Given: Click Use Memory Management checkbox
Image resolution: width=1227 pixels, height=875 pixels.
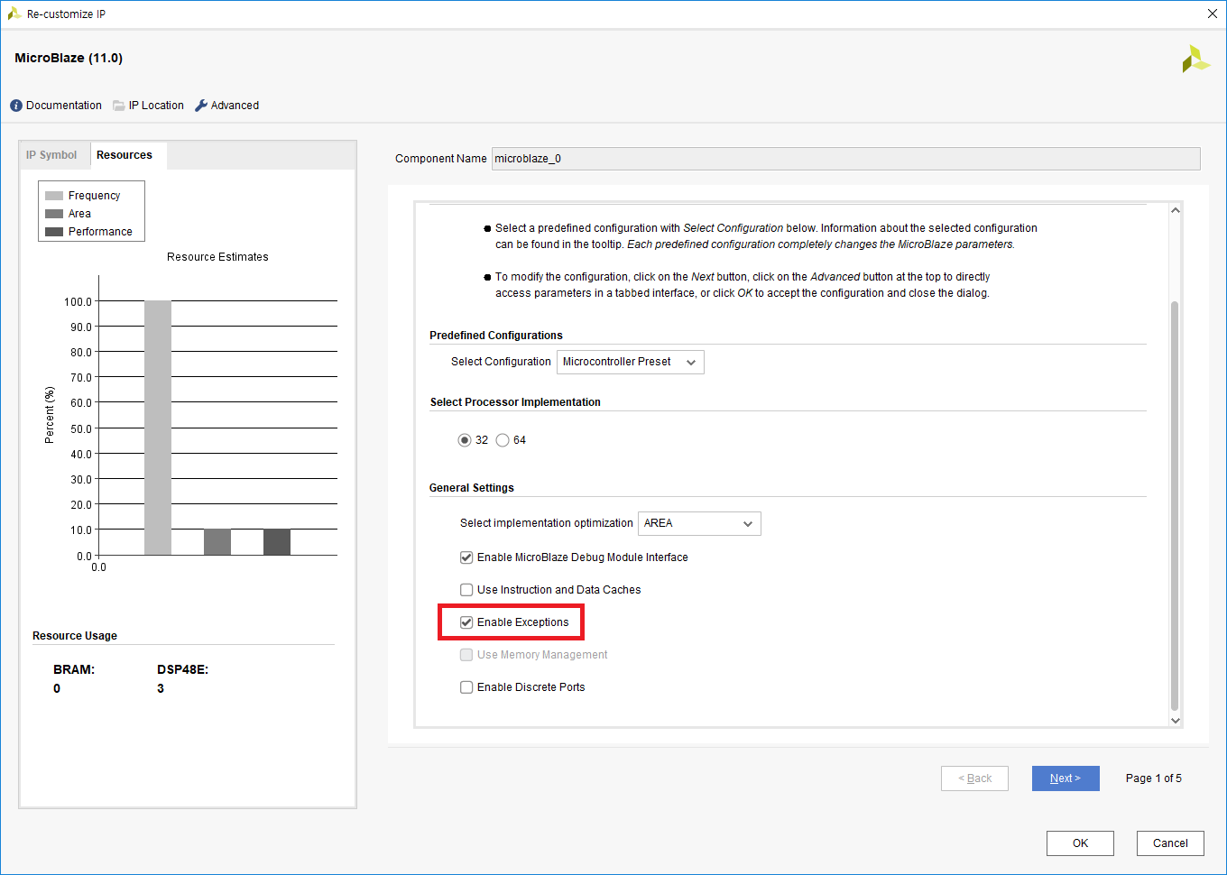Looking at the screenshot, I should click(466, 655).
